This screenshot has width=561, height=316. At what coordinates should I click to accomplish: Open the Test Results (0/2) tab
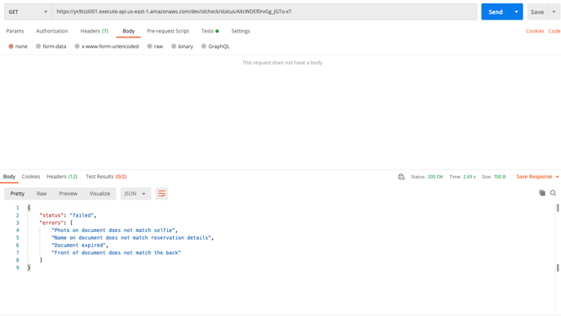[106, 177]
